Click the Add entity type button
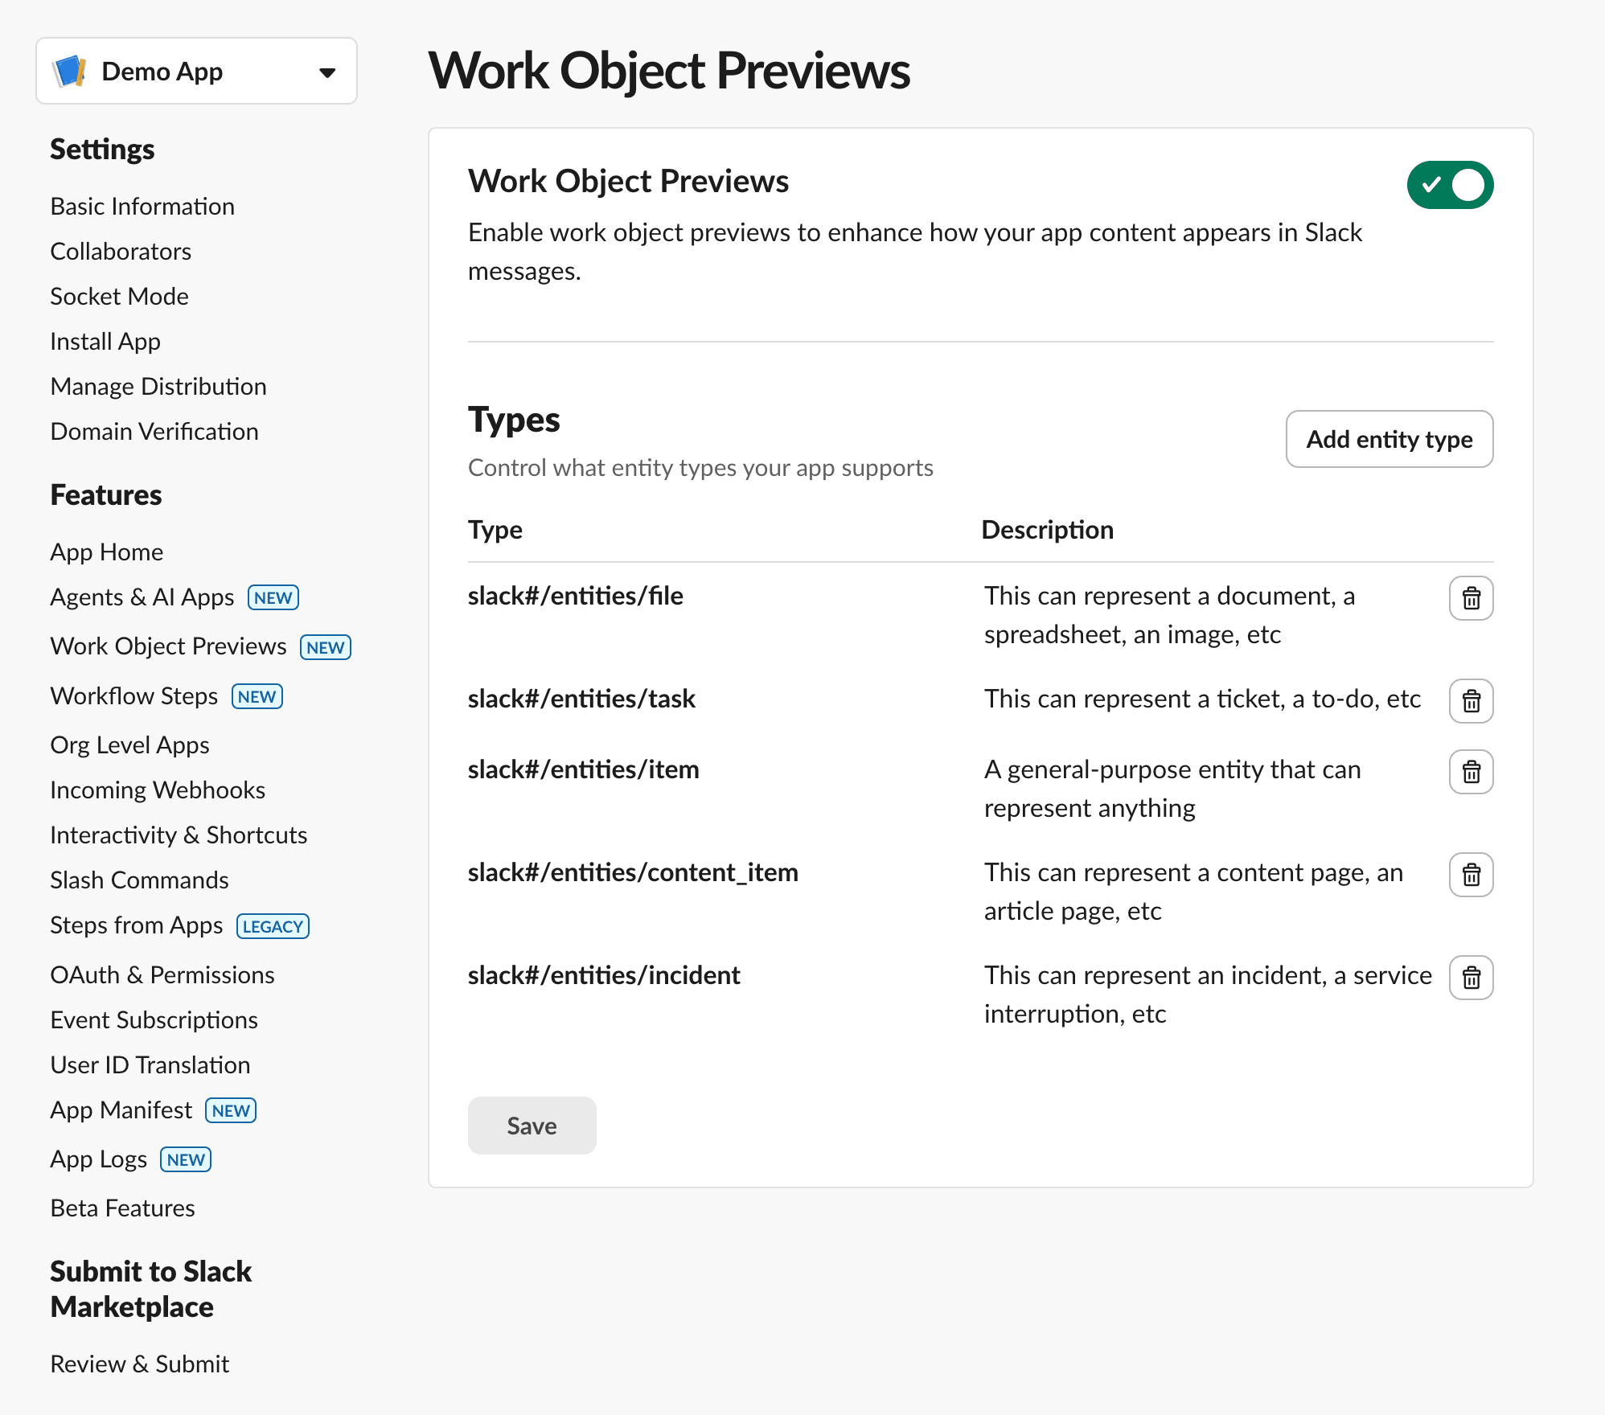This screenshot has width=1605, height=1415. 1389,439
